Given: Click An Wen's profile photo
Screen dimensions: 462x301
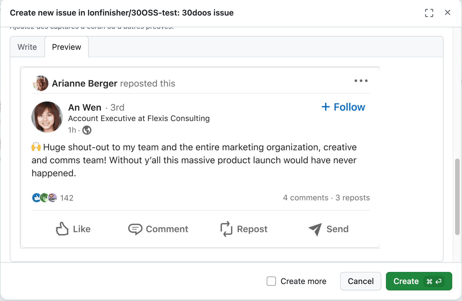Looking at the screenshot, I should tap(47, 117).
